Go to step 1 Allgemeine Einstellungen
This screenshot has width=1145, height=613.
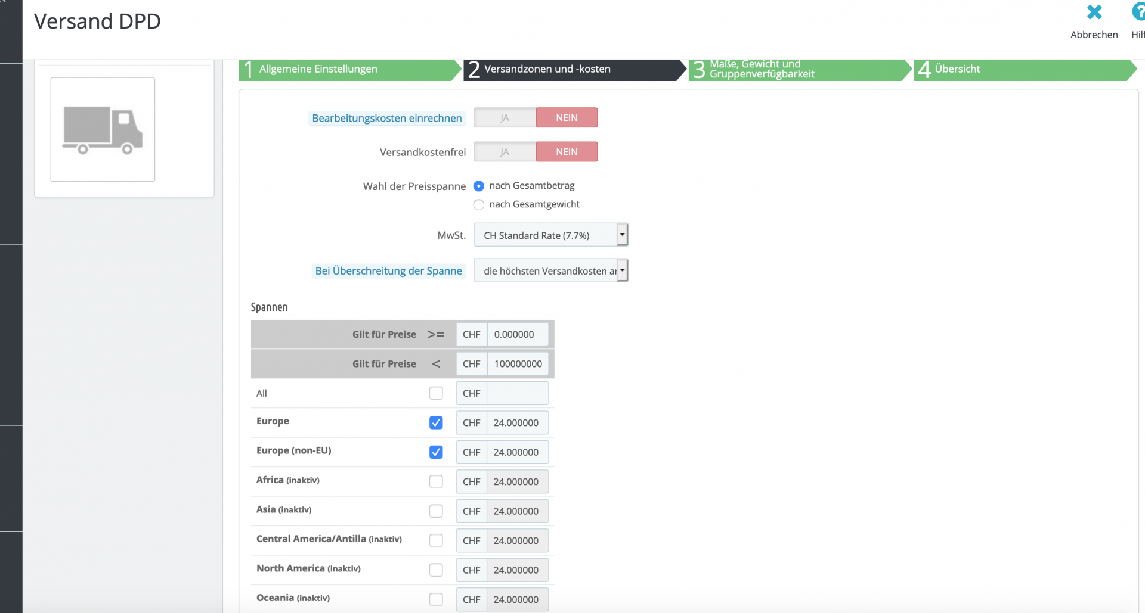click(350, 70)
